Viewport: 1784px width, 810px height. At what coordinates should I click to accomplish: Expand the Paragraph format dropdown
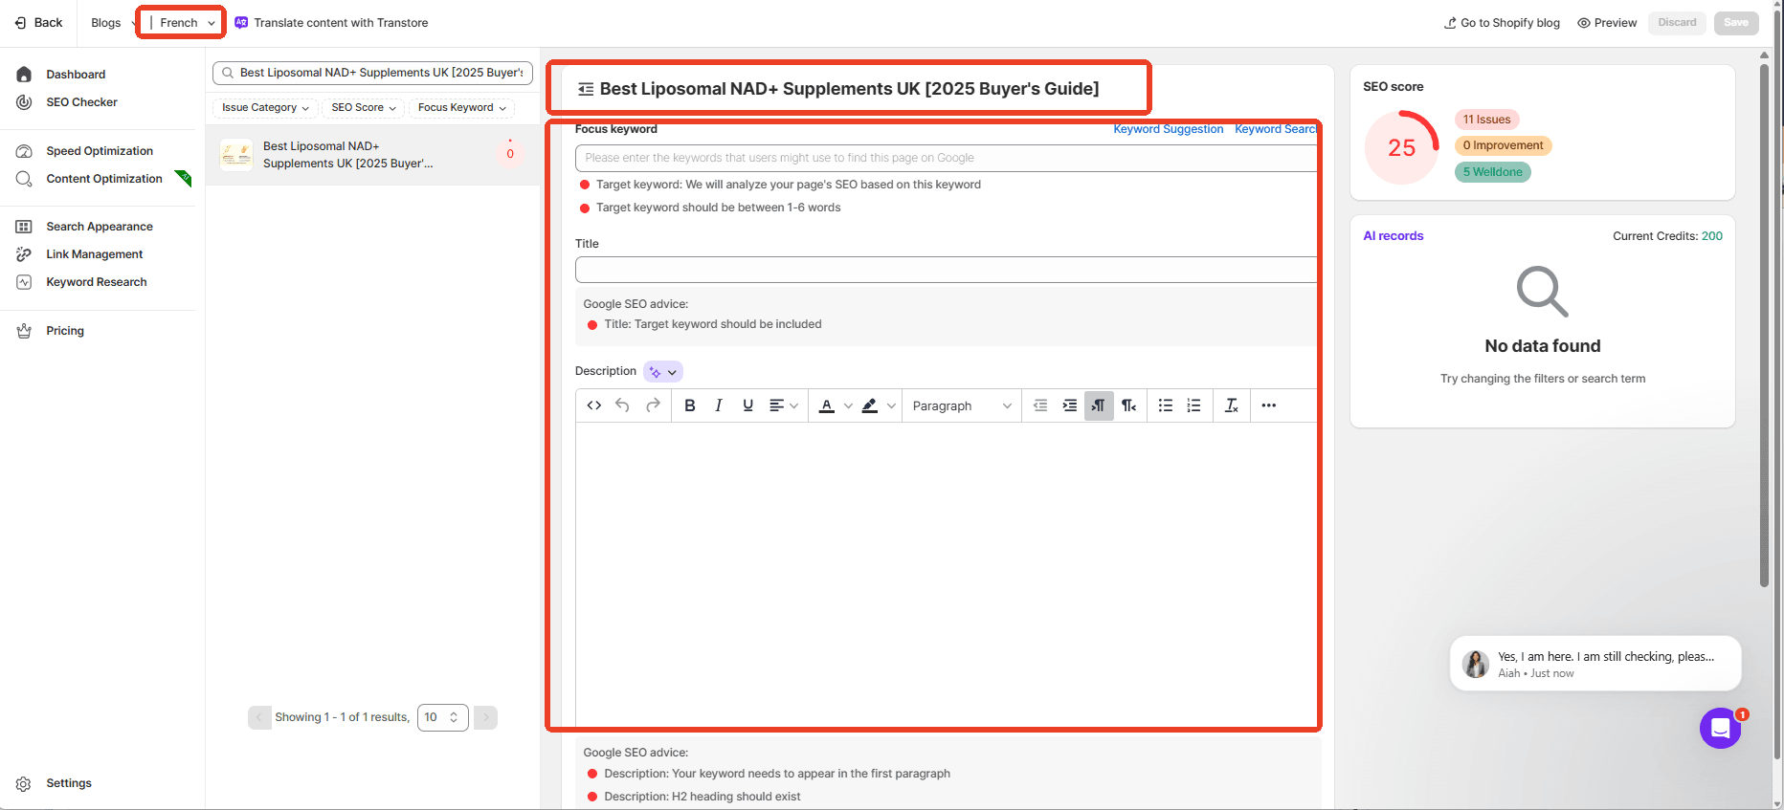click(961, 405)
